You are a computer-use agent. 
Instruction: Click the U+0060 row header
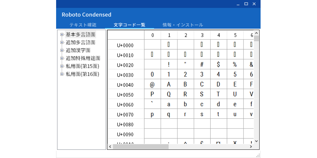pos(126,104)
